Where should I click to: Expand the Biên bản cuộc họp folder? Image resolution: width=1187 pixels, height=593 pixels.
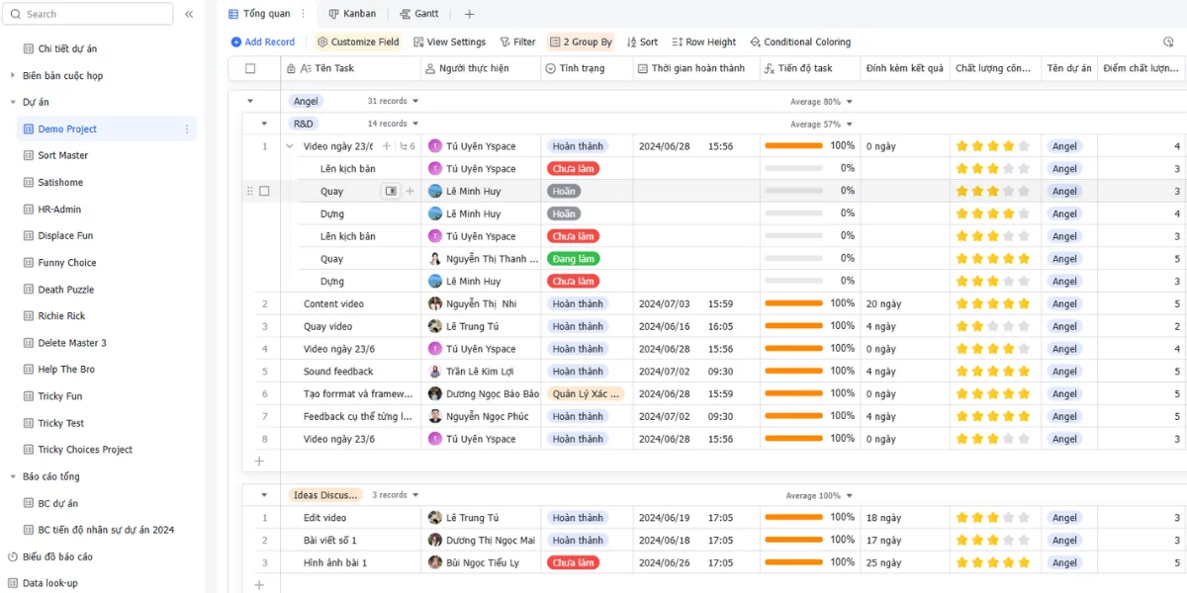12,75
